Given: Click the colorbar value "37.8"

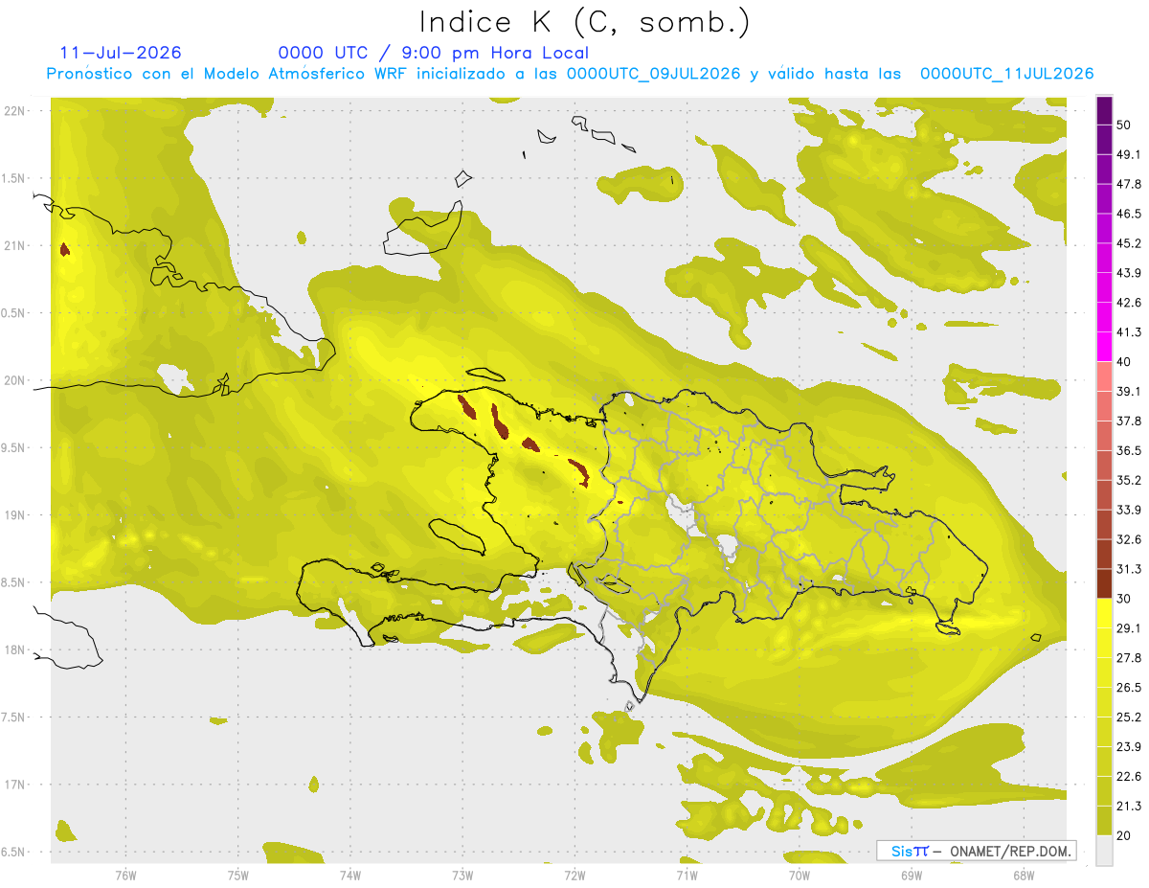Looking at the screenshot, I should pos(1130,421).
